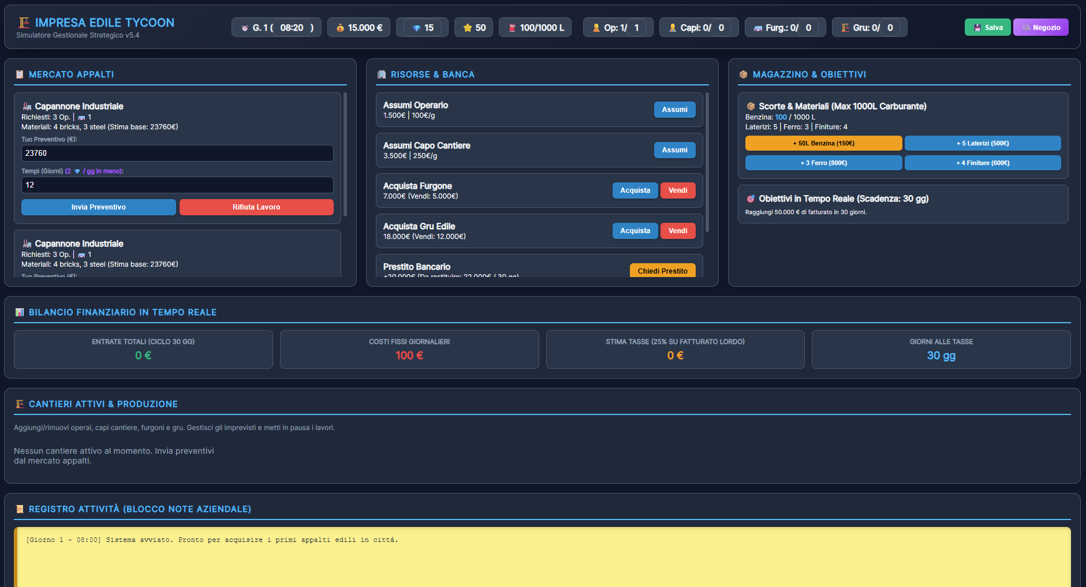
Task: Click the Raggiungi 50.000 € objective text
Action: pos(806,212)
